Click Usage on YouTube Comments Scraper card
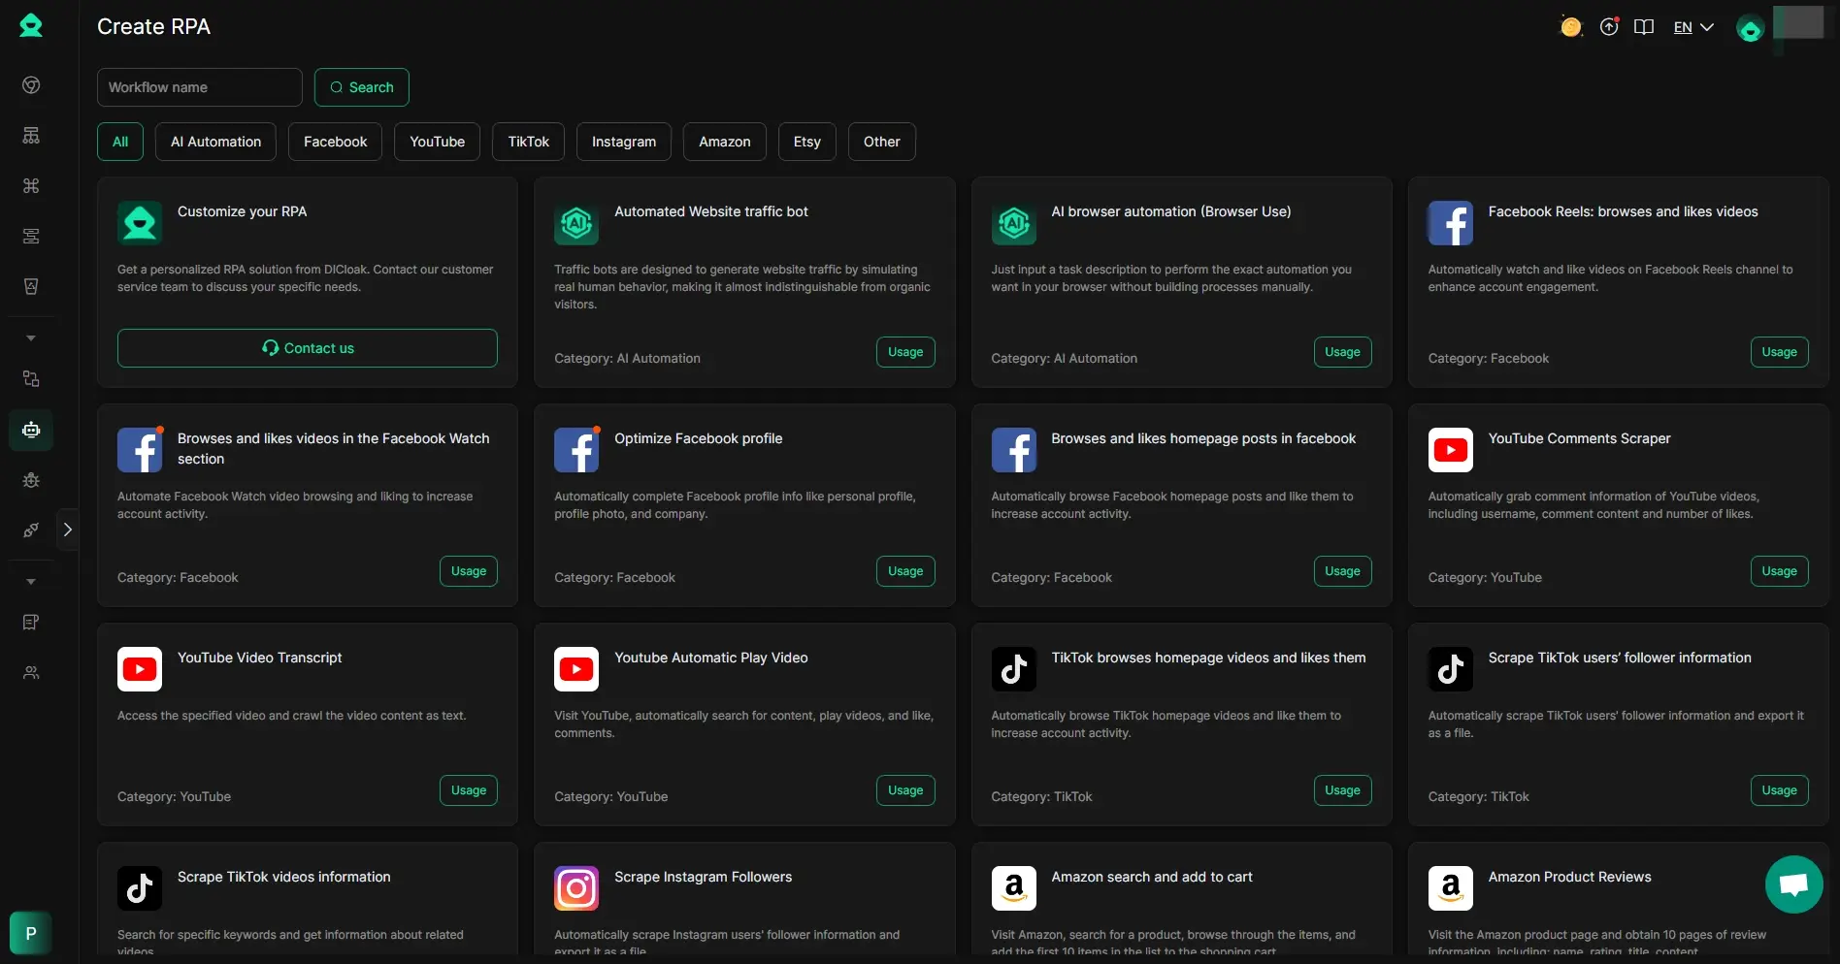The width and height of the screenshot is (1840, 964). click(x=1779, y=571)
